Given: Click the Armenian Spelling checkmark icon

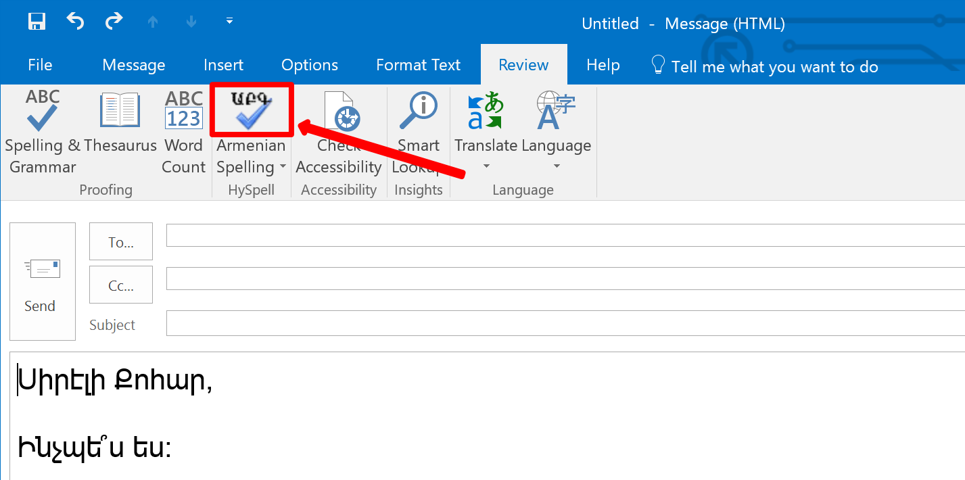Looking at the screenshot, I should tap(252, 110).
